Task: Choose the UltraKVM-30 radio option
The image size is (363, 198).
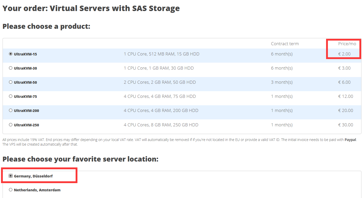Action: coord(11,68)
